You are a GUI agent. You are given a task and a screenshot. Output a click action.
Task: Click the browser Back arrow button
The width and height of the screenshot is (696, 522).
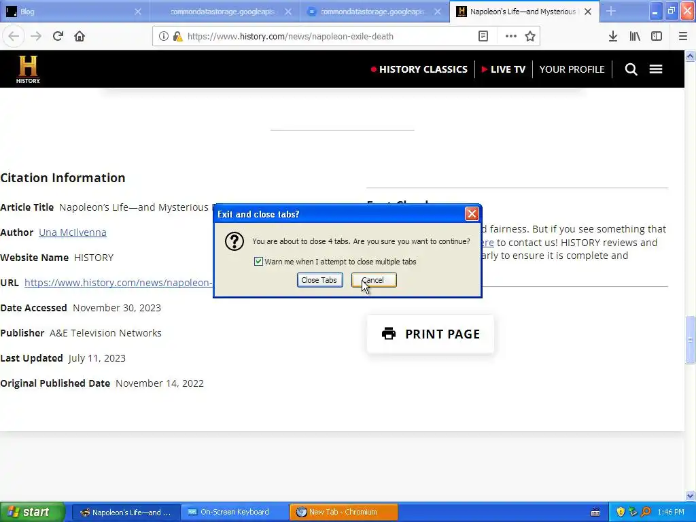[14, 36]
